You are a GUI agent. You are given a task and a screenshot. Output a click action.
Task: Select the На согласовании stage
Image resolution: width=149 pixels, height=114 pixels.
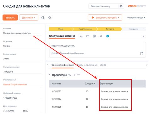(x=85, y=29)
